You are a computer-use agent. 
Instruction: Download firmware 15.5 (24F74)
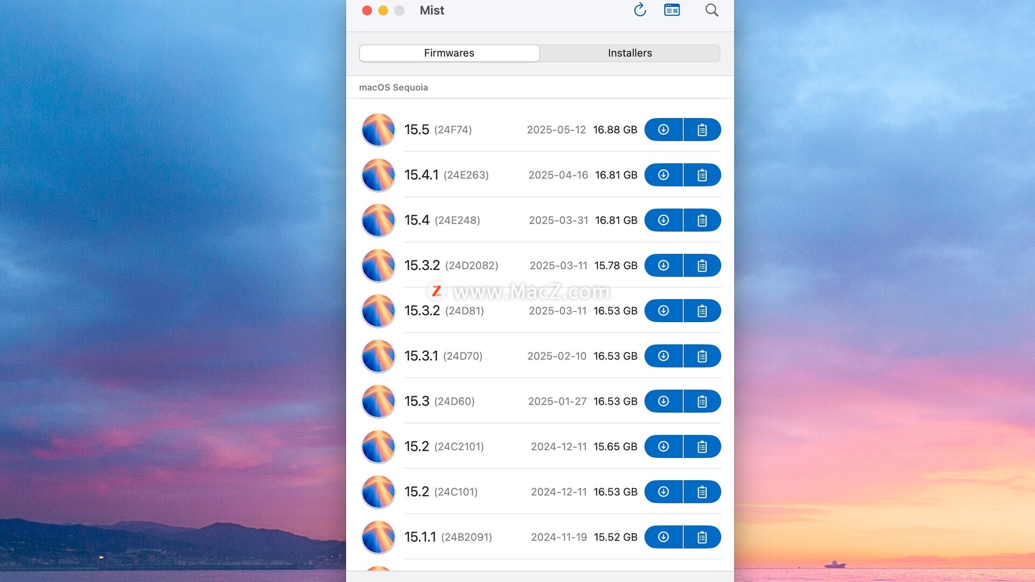pos(664,129)
